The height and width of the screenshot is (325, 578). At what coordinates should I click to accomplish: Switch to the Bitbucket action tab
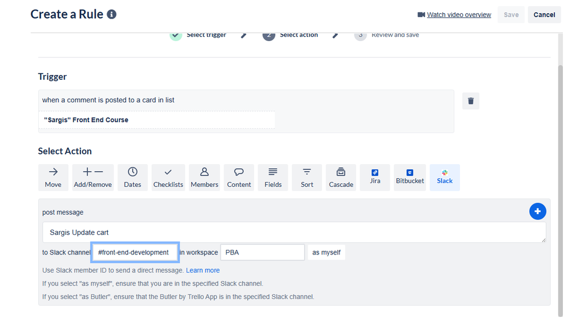point(410,178)
